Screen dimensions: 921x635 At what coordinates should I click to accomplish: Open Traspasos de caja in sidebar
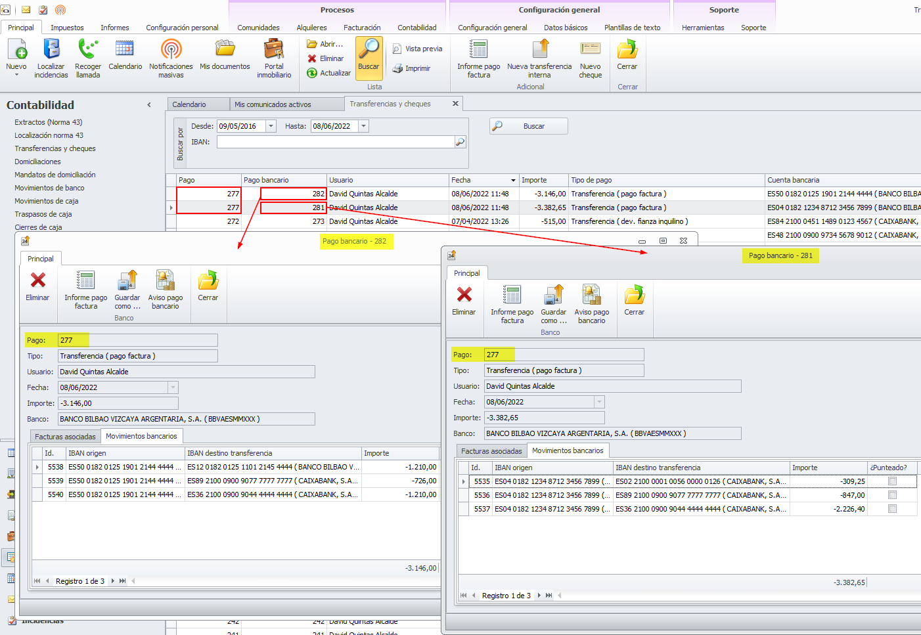point(43,214)
